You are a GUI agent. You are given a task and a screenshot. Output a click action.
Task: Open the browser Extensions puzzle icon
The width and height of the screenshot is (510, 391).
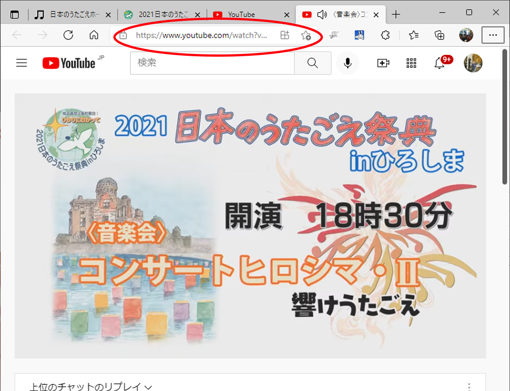pyautogui.click(x=385, y=35)
